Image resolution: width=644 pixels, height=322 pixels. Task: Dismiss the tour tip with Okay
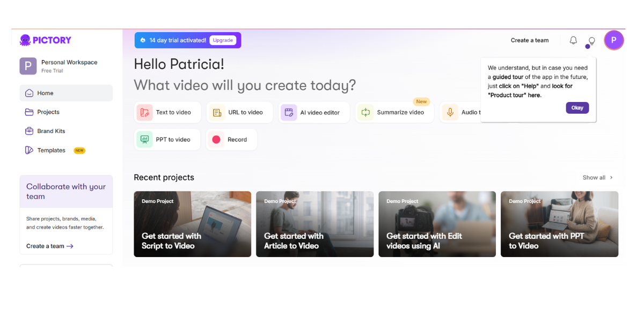[577, 107]
